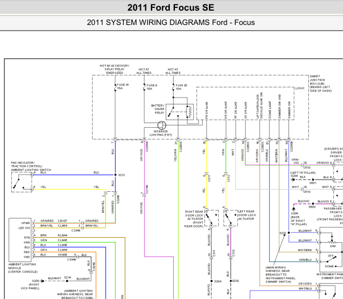Click the "S501" splice label
Screen dimensions: 343x299
[x=313, y=183]
